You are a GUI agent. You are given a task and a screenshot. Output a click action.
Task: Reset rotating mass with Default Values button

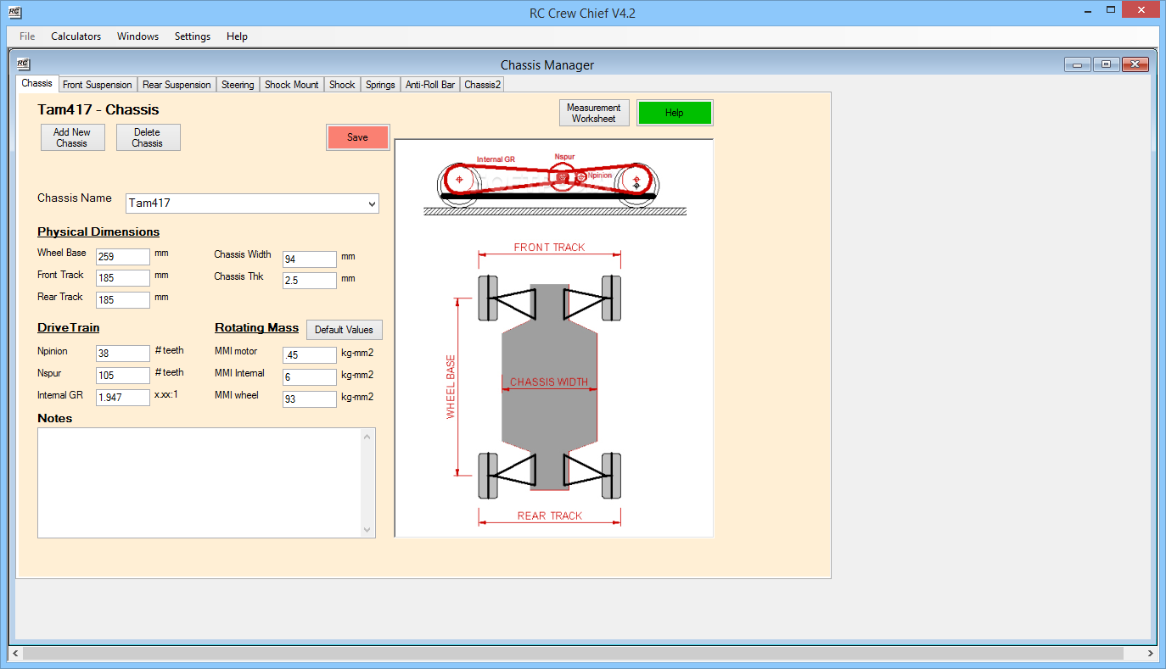tap(344, 330)
